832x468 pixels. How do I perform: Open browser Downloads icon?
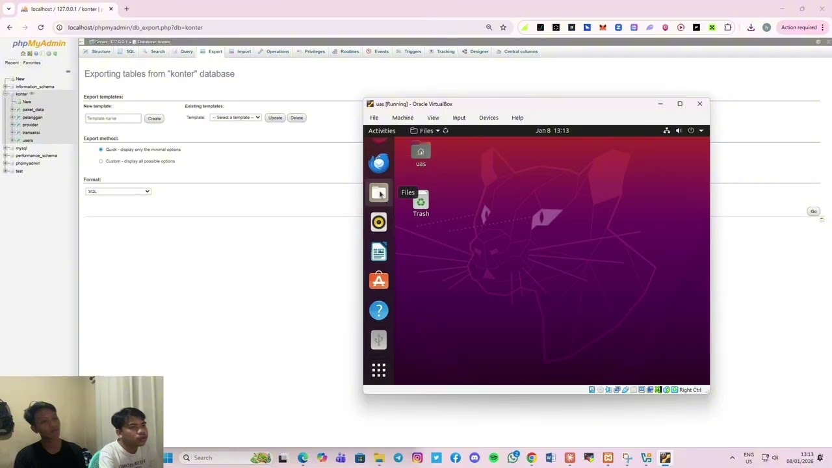751,27
